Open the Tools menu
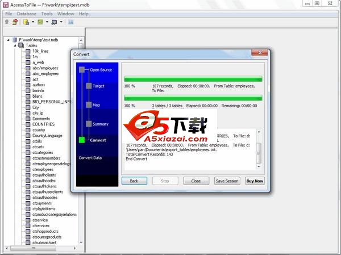Screen dimensions: 341x255 (x=47, y=13)
